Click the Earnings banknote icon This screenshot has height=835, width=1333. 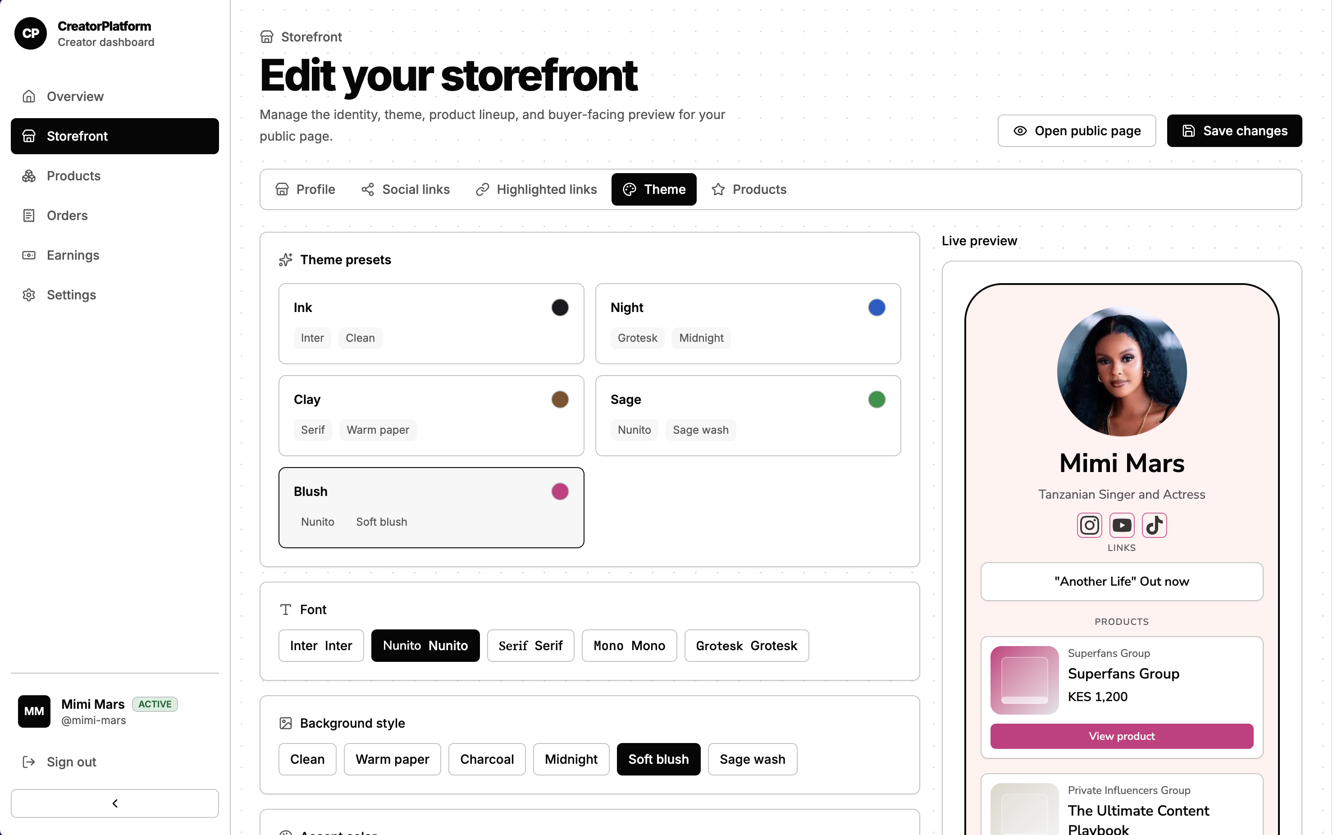pyautogui.click(x=29, y=255)
